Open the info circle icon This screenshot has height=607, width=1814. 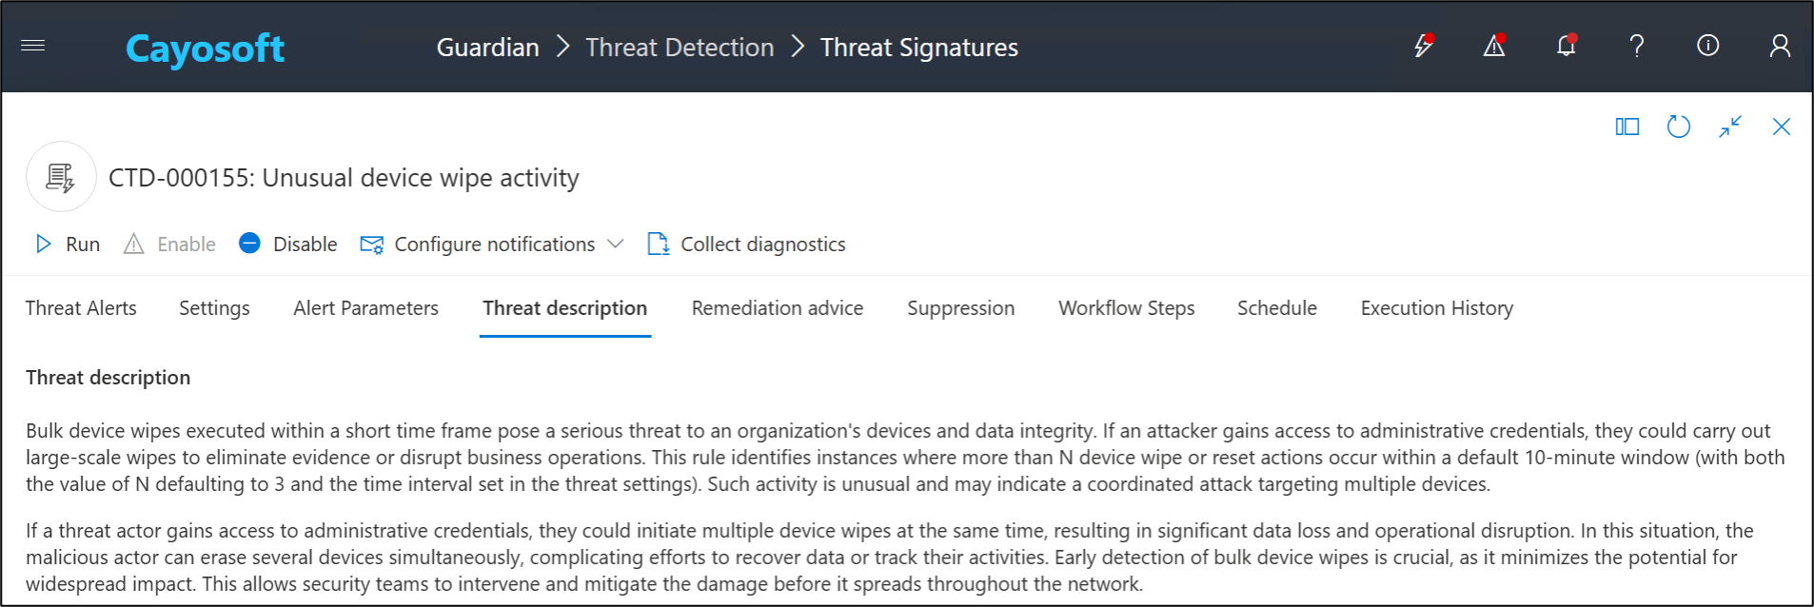point(1708,46)
